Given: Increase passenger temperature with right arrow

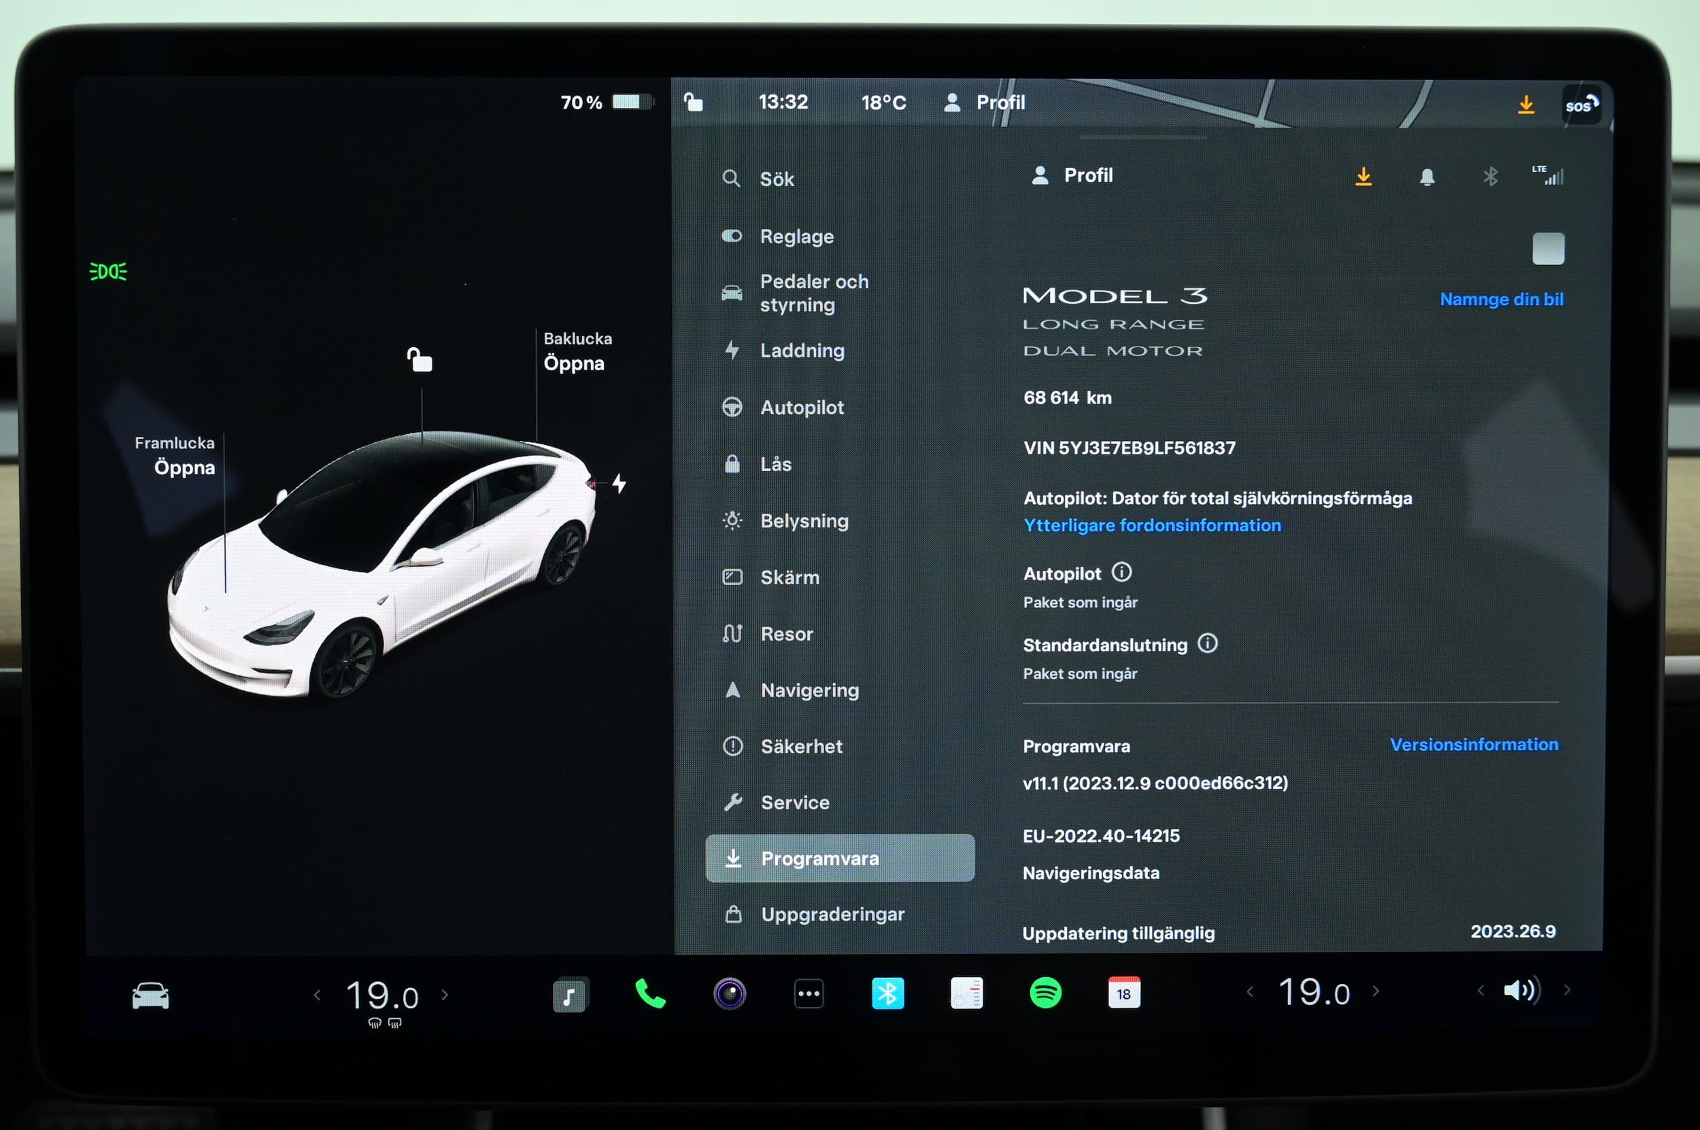Looking at the screenshot, I should pyautogui.click(x=1376, y=991).
